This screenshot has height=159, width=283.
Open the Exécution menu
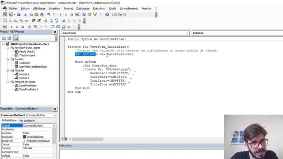tap(99, 8)
